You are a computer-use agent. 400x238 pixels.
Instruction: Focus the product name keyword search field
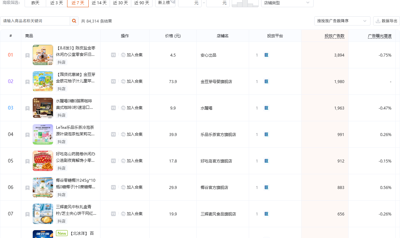point(35,21)
